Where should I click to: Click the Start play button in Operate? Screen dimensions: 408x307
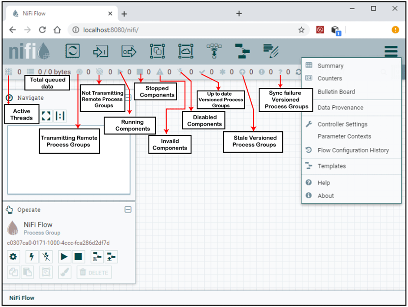pyautogui.click(x=64, y=257)
